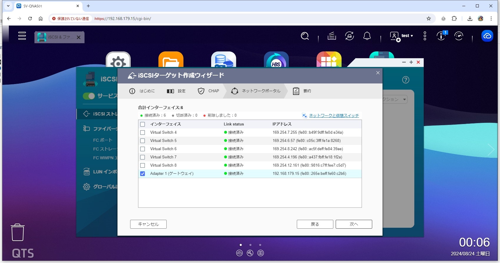Select LUN import item in sidebar
The width and height of the screenshot is (500, 263).
[x=100, y=172]
